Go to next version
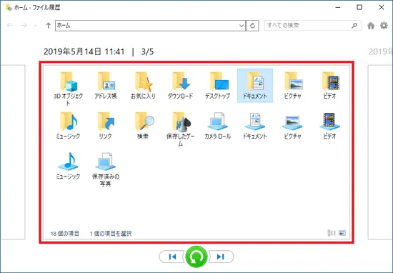The height and width of the screenshot is (273, 393). (x=221, y=257)
